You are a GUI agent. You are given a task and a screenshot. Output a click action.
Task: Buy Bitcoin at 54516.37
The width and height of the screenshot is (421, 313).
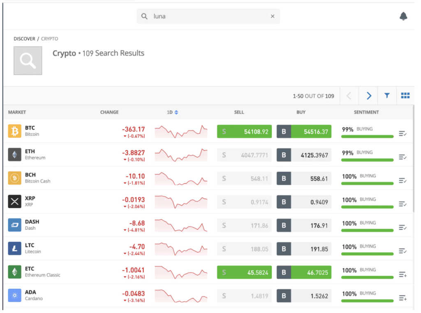(x=304, y=131)
